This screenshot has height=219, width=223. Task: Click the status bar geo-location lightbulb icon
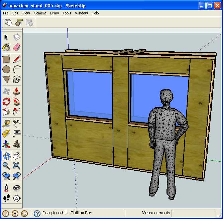(x=6, y=213)
